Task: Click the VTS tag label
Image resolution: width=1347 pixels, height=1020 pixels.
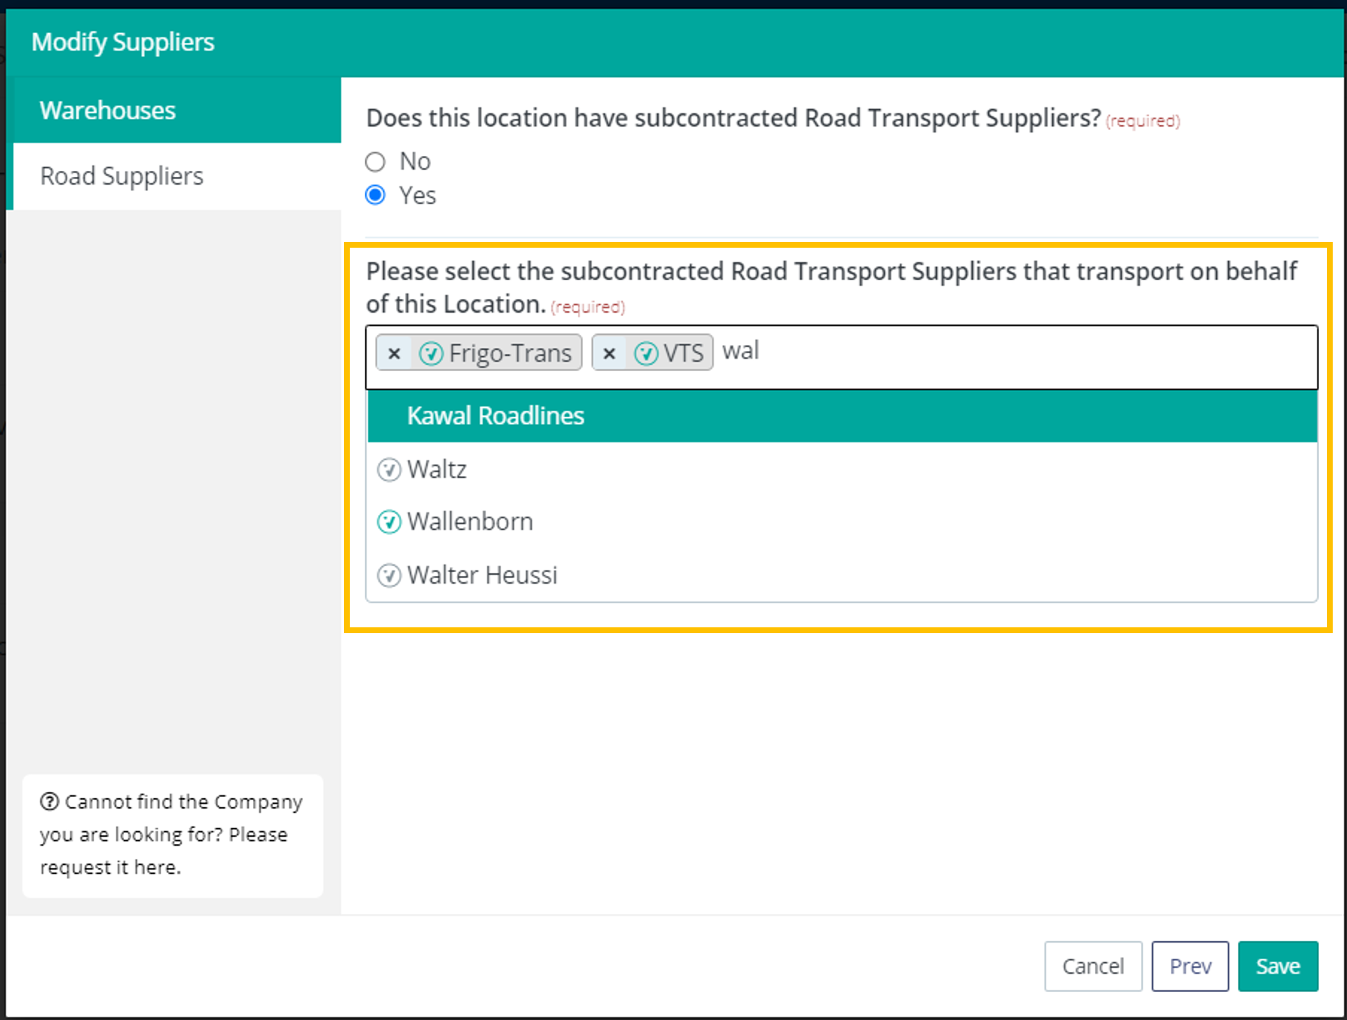Action: 683,353
